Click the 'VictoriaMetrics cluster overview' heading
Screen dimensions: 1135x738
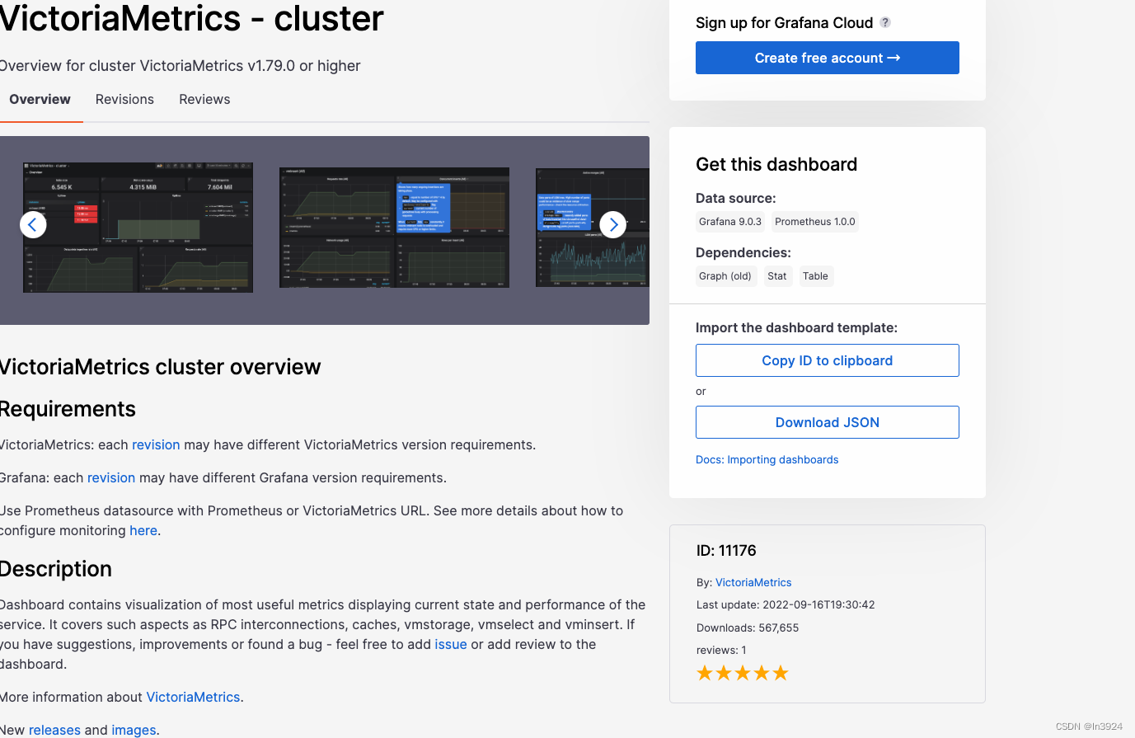pos(159,367)
